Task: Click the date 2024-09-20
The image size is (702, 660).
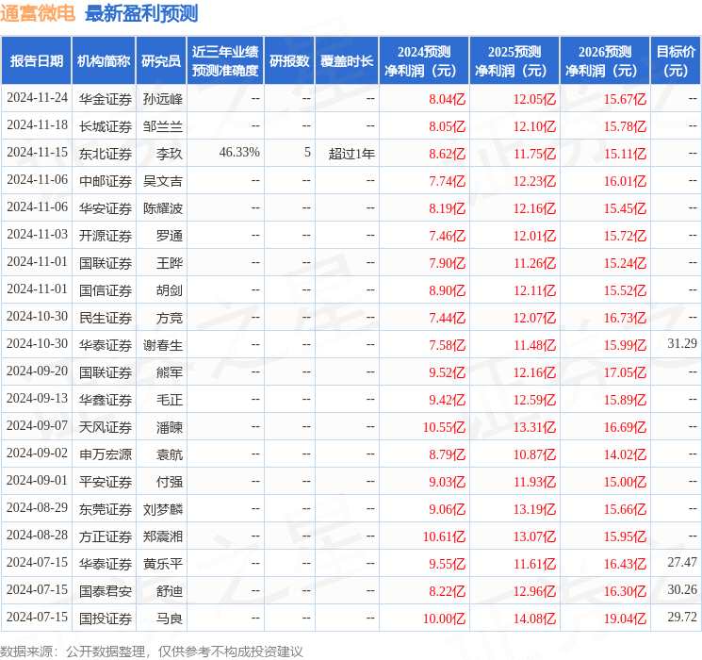Action: (37, 371)
